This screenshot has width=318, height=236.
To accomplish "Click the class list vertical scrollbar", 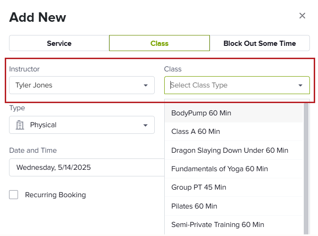I will (x=306, y=169).
